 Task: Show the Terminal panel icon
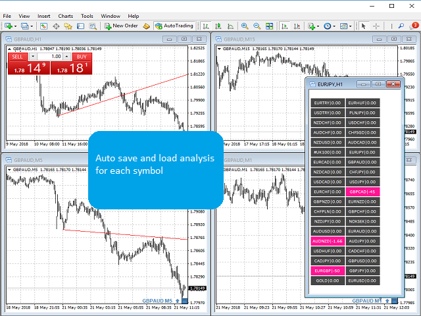80,26
